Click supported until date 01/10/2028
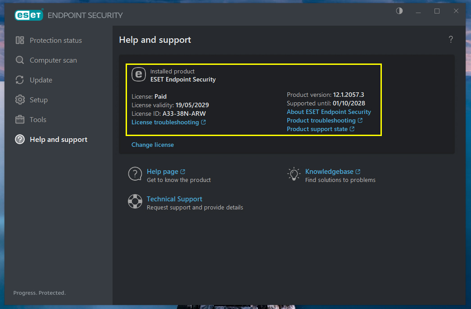This screenshot has height=309, width=471. tap(349, 104)
